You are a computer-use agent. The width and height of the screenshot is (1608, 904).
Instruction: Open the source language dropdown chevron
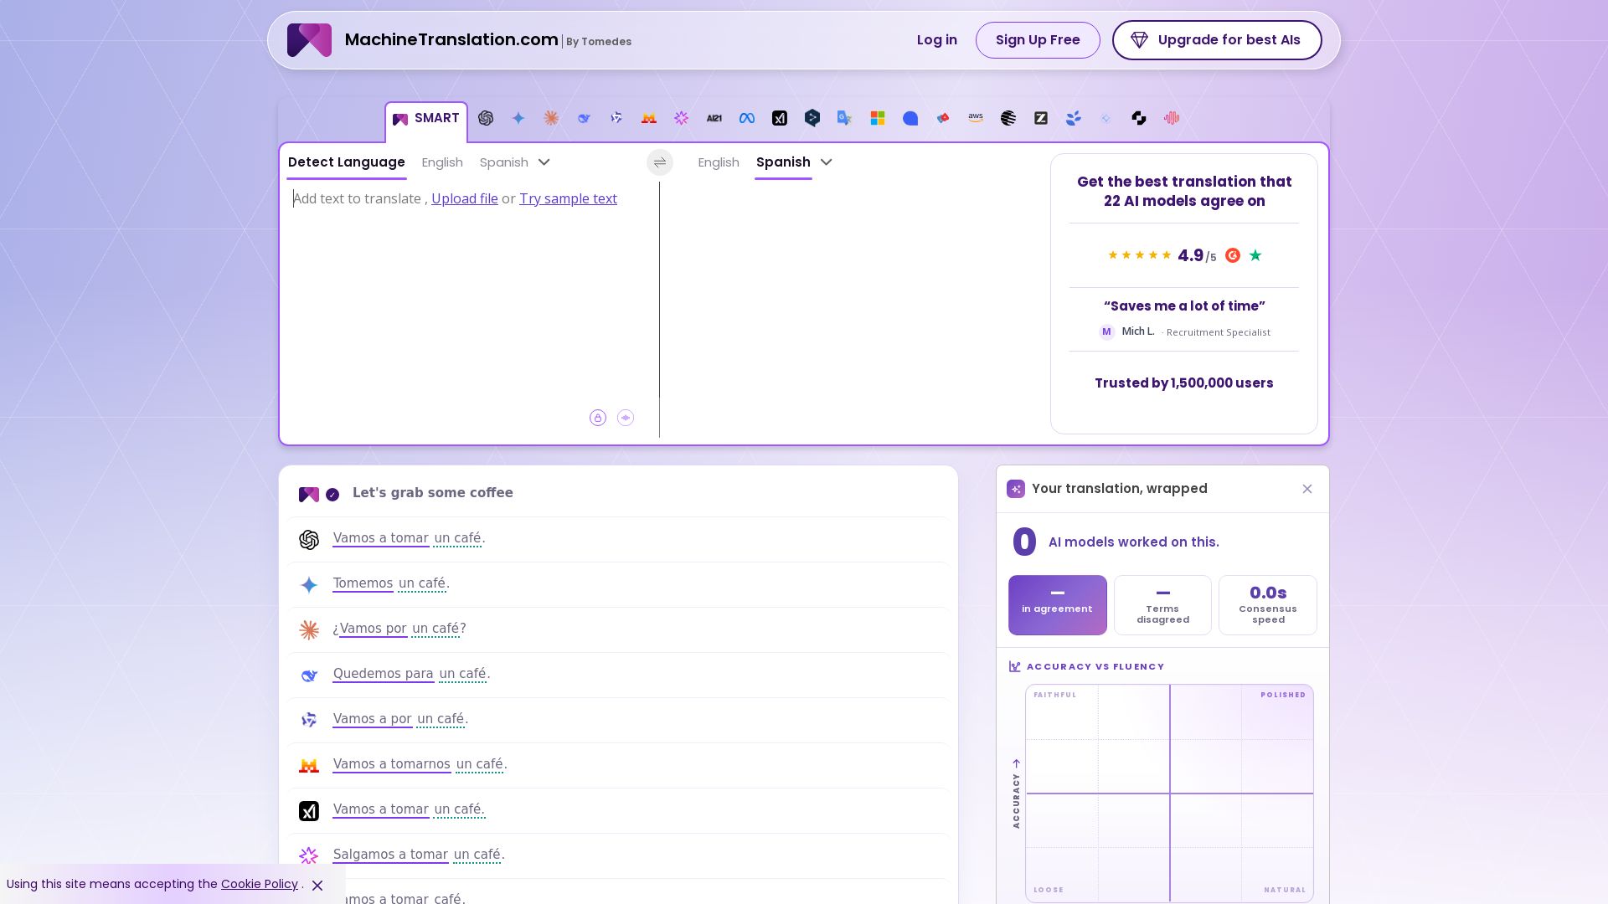[544, 162]
